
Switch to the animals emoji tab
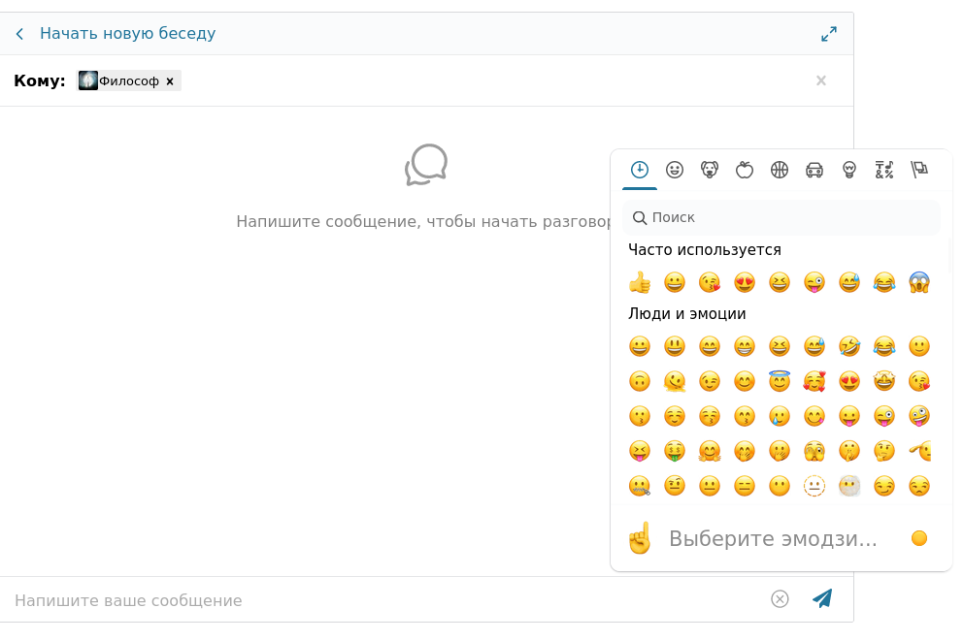pos(710,170)
